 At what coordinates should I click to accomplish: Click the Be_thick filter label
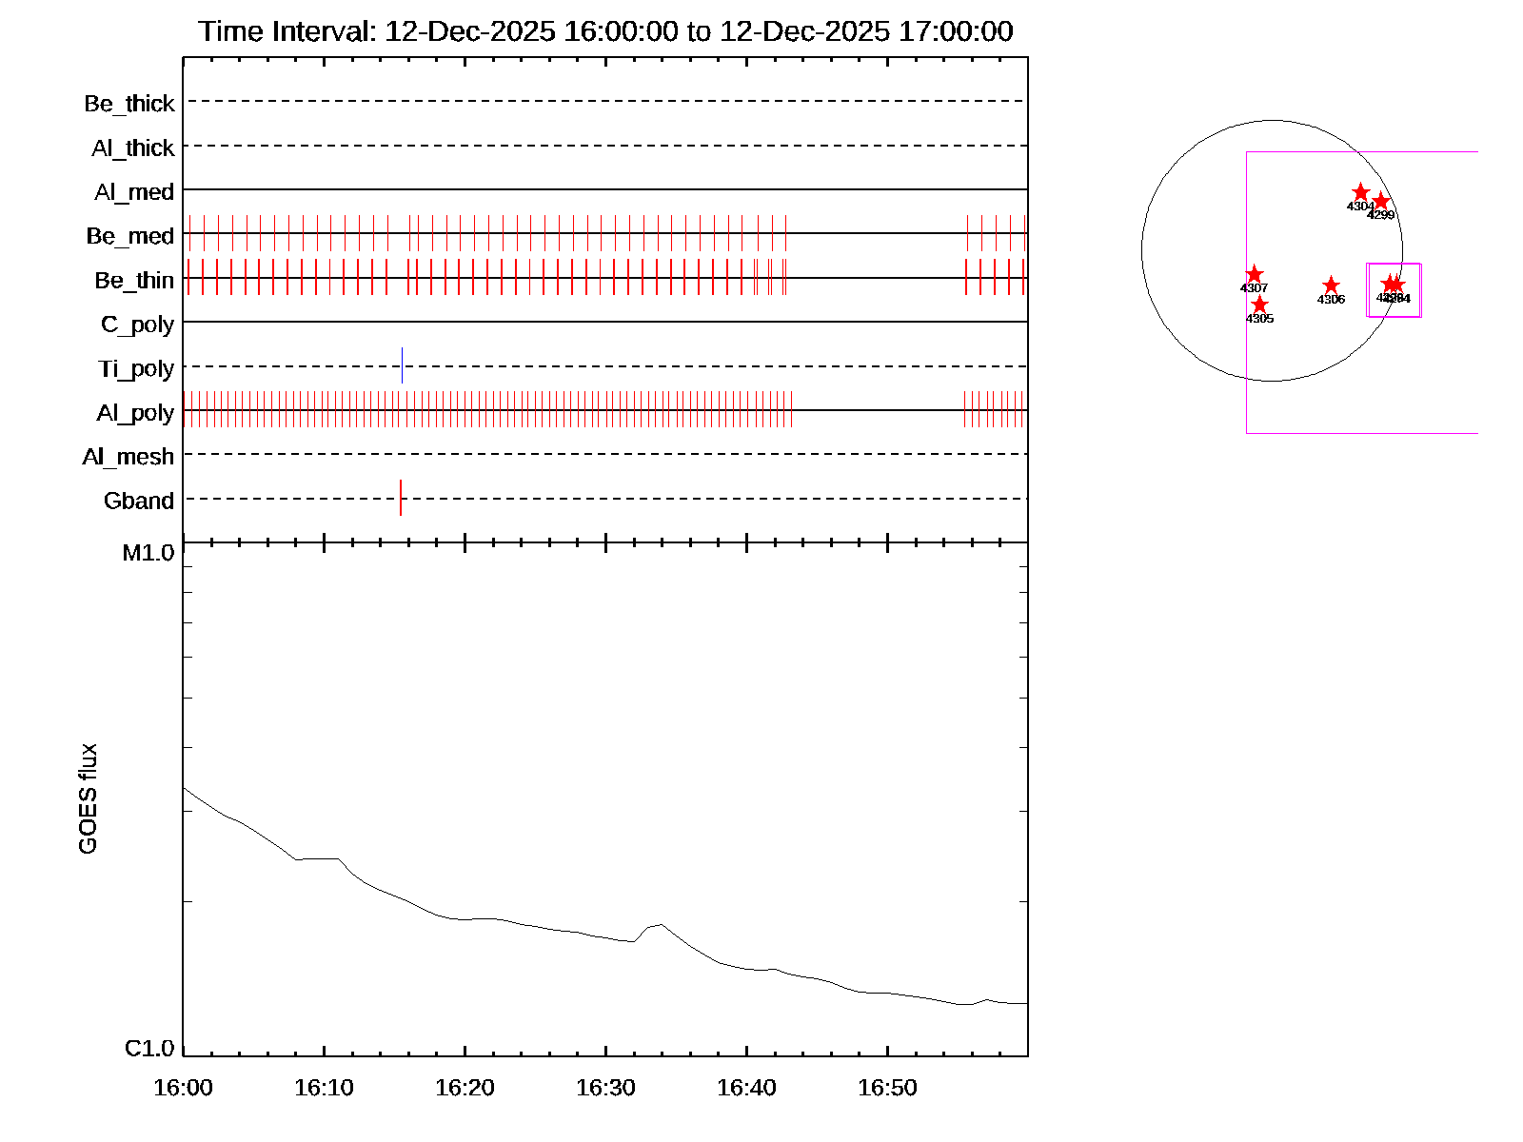tap(129, 104)
